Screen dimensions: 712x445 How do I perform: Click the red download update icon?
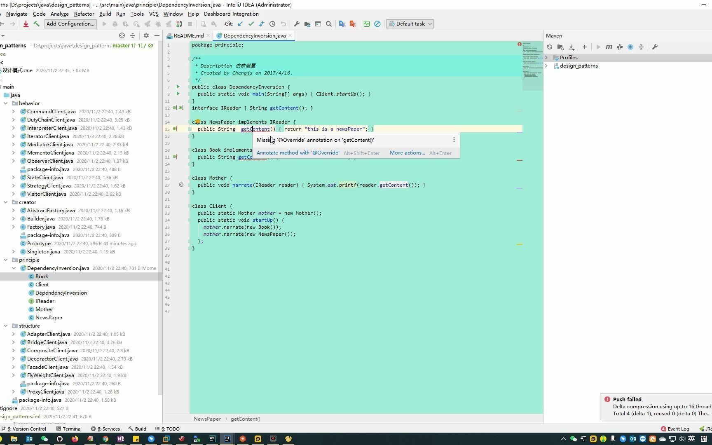click(26, 24)
